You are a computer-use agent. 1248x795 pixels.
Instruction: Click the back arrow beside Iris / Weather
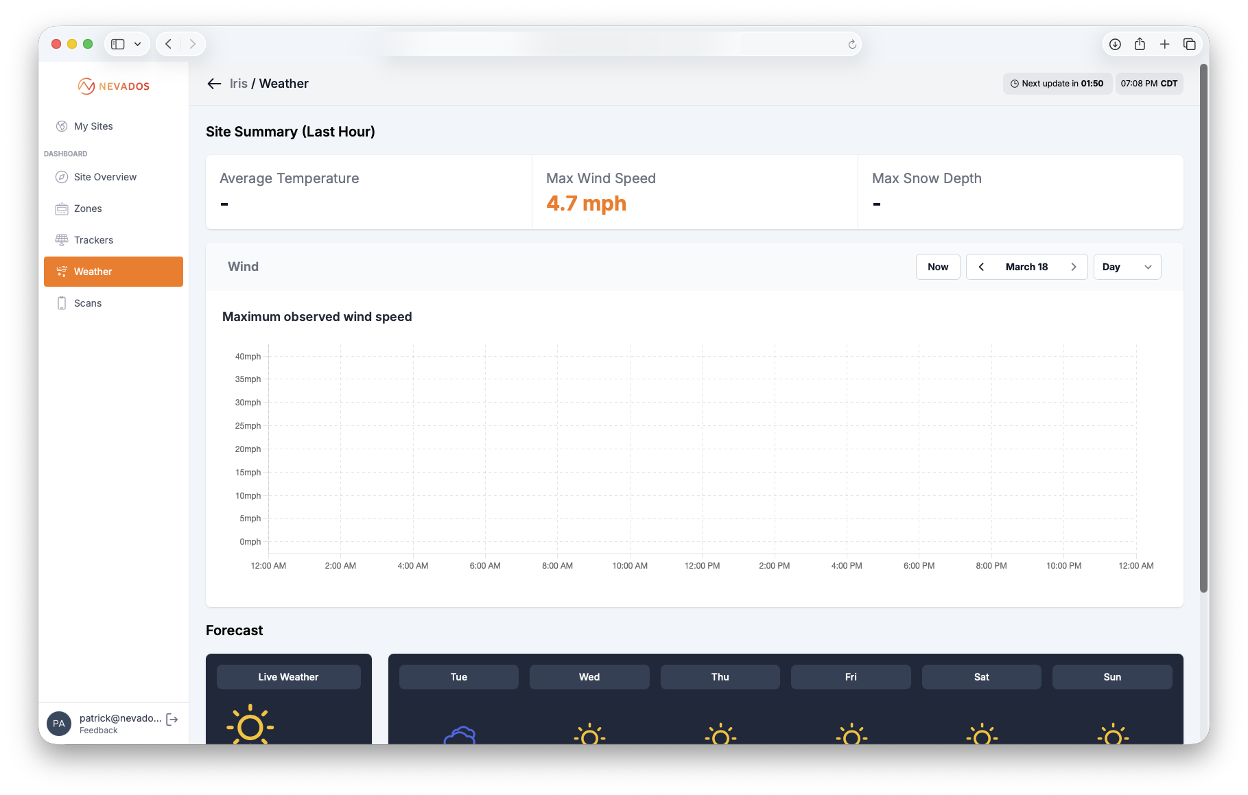coord(213,83)
